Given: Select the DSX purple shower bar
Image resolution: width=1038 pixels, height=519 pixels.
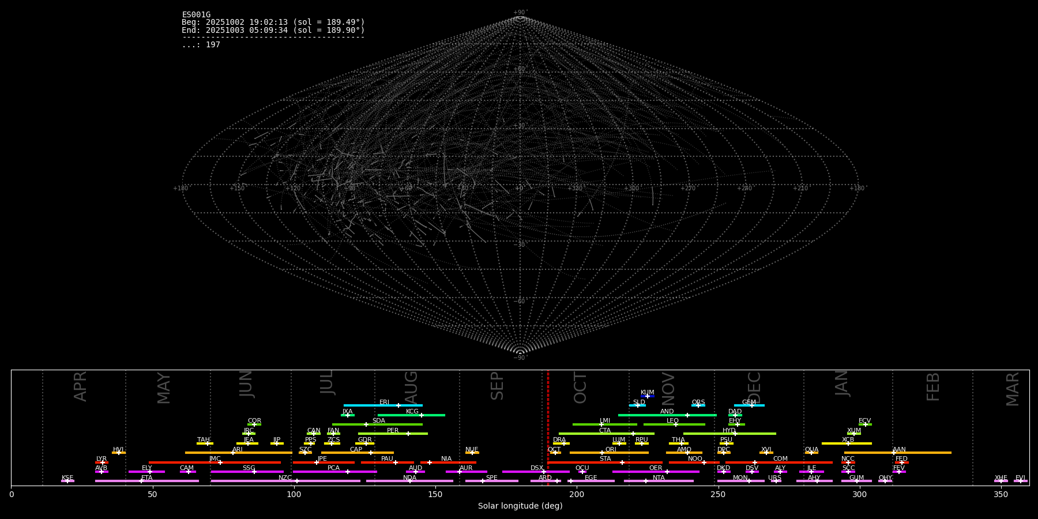Looking at the screenshot, I should pos(536,472).
